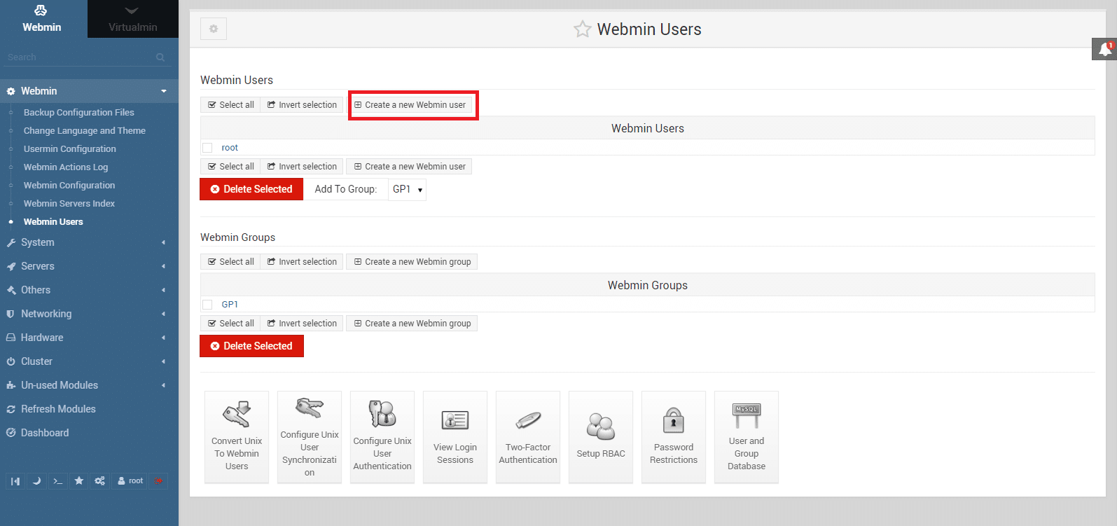Expand the Others sidebar section
The height and width of the screenshot is (526, 1117).
click(89, 290)
